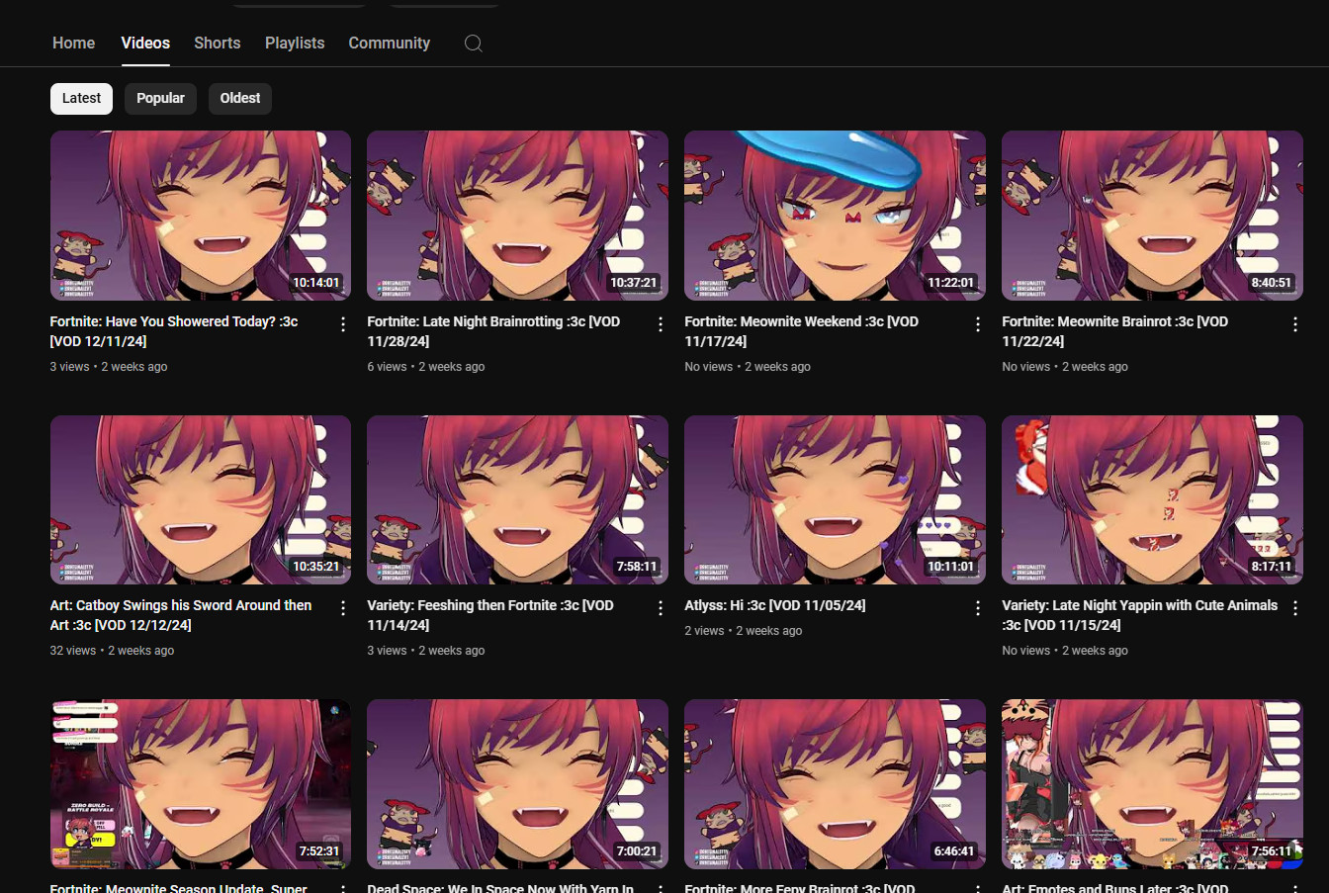Play the 11:22:01 video thumbnail
Viewport: 1329px width, 893px height.
(835, 216)
